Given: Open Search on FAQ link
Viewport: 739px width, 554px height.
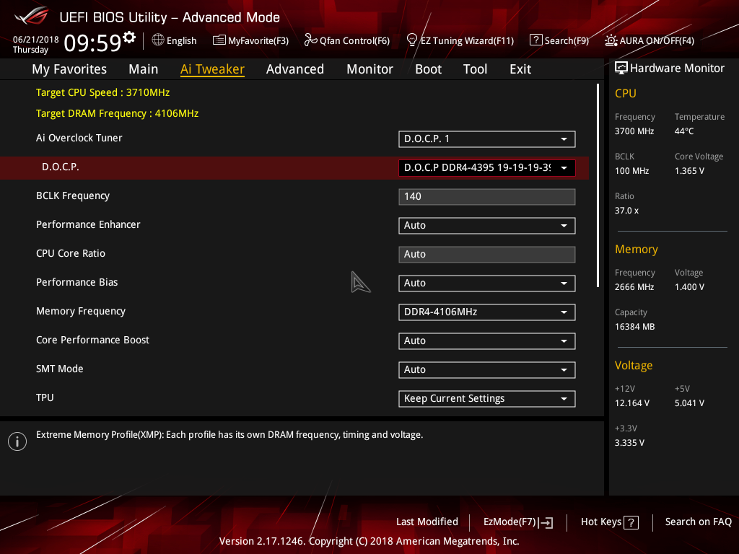Looking at the screenshot, I should pos(698,522).
